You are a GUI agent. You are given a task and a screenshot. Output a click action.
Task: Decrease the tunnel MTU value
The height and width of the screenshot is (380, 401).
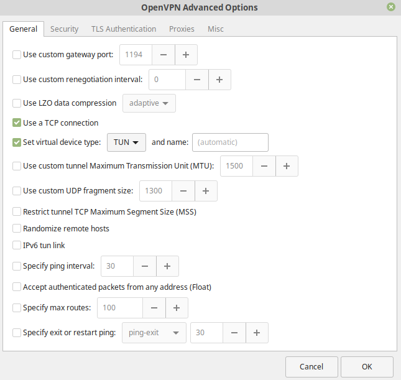264,166
